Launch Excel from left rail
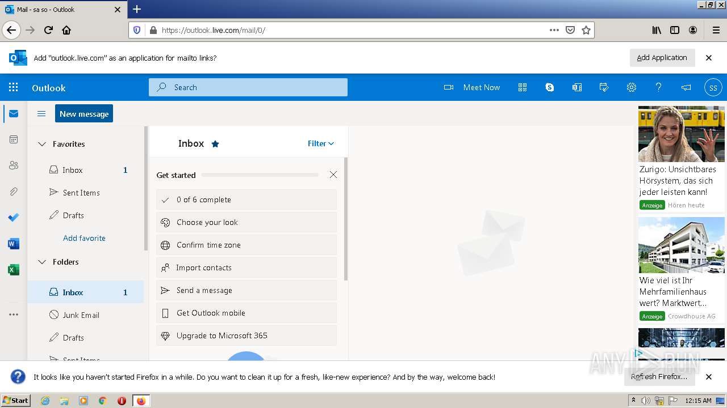Screen dimensions: 727x408 coord(14,270)
